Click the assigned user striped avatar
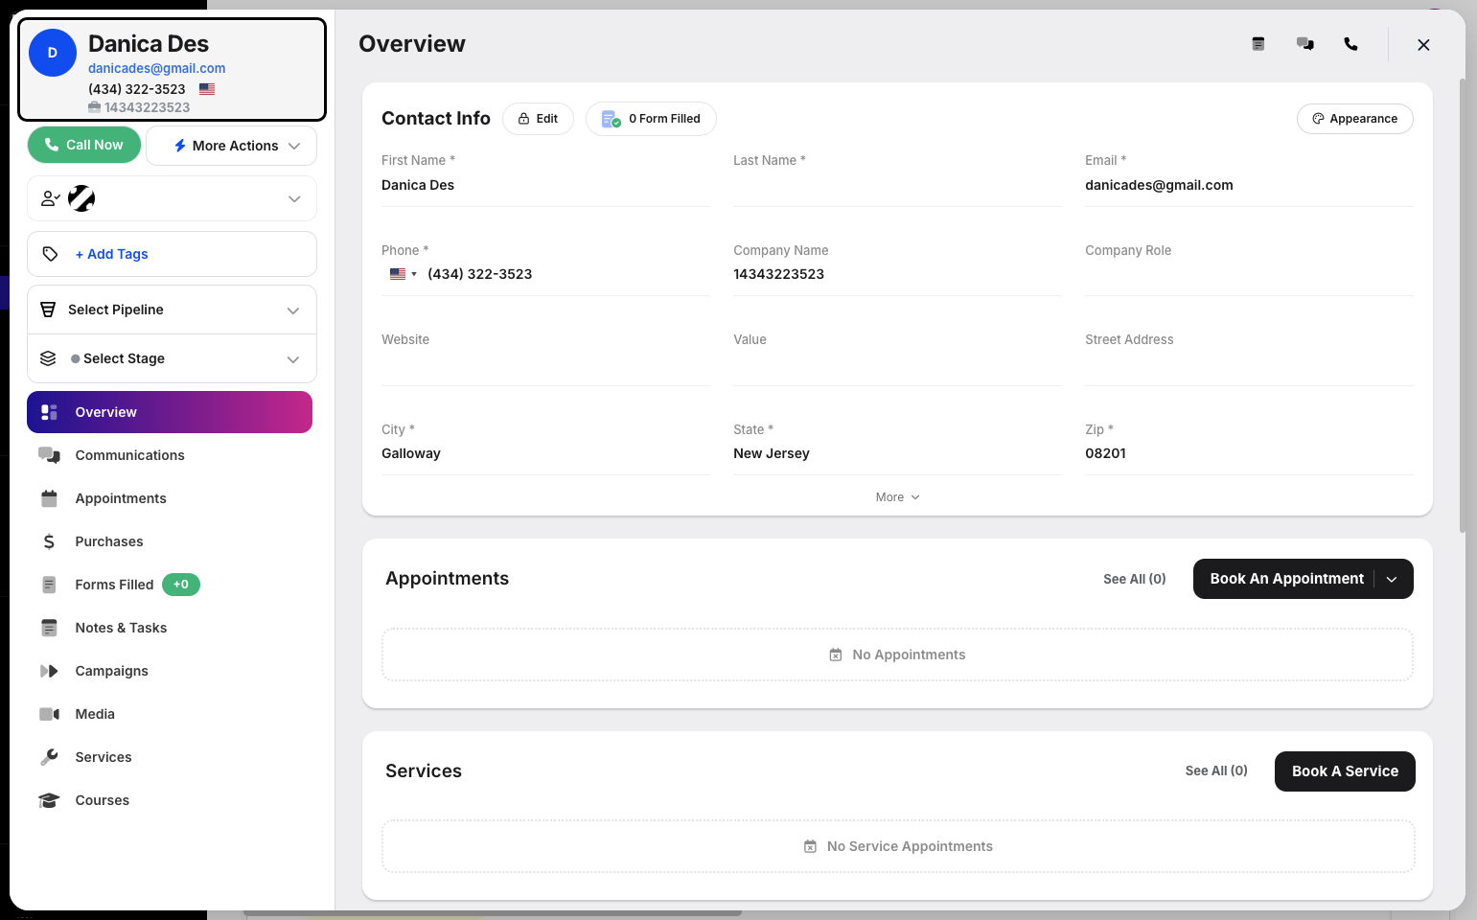The width and height of the screenshot is (1477, 920). click(x=81, y=198)
